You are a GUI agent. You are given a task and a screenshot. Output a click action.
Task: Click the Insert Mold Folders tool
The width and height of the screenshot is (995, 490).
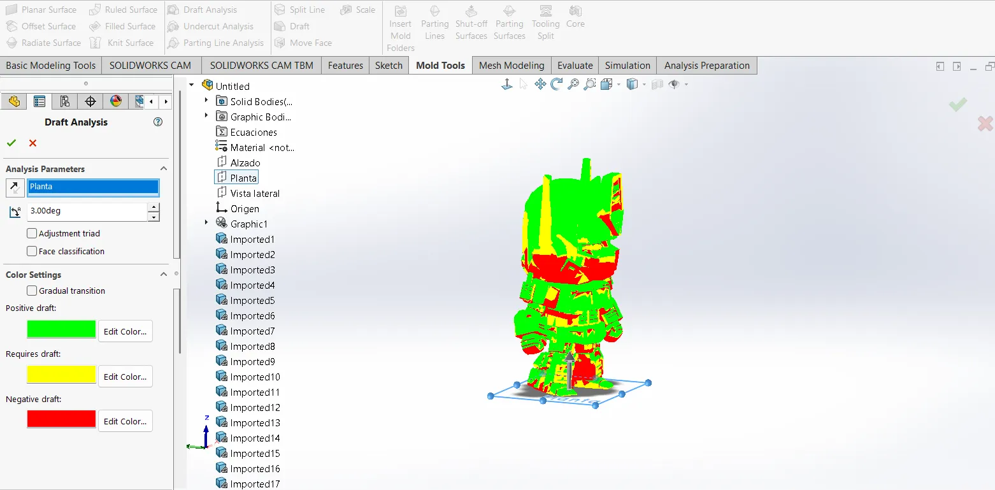point(401,29)
